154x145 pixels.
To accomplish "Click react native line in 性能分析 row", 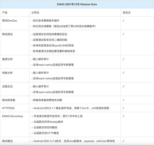I will pos(52,78).
